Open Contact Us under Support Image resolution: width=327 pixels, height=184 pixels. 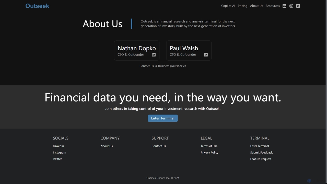(x=159, y=146)
